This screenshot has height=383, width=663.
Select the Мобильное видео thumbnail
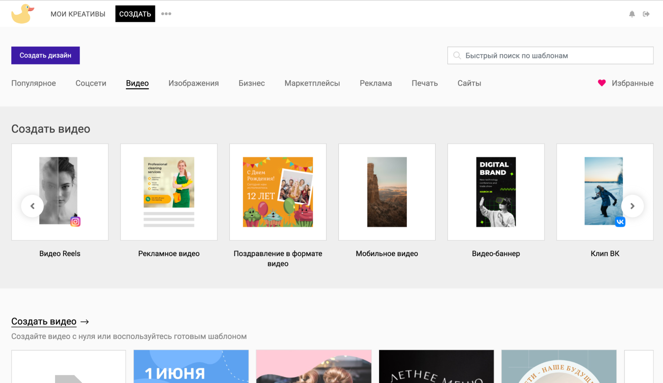pyautogui.click(x=387, y=192)
